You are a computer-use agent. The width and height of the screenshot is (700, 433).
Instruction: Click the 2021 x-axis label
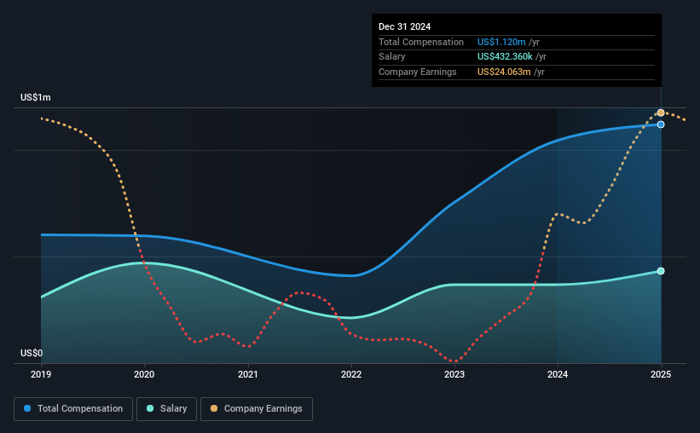tap(248, 374)
